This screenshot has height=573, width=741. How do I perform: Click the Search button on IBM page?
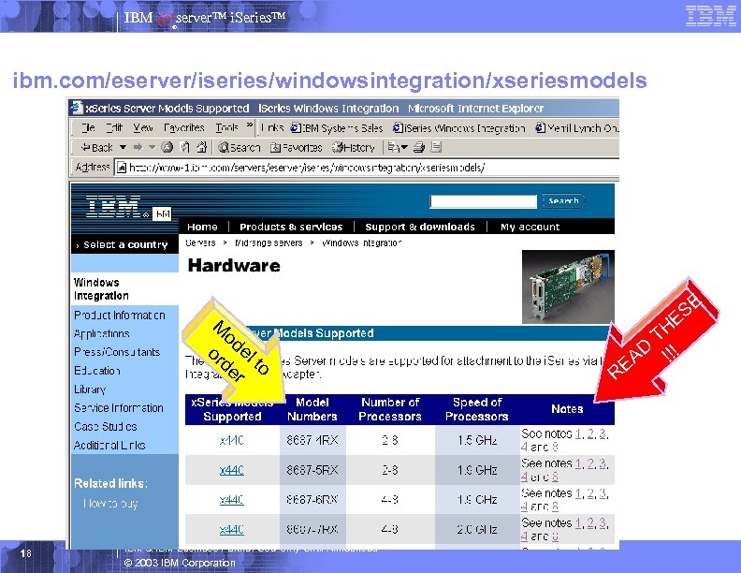point(563,201)
